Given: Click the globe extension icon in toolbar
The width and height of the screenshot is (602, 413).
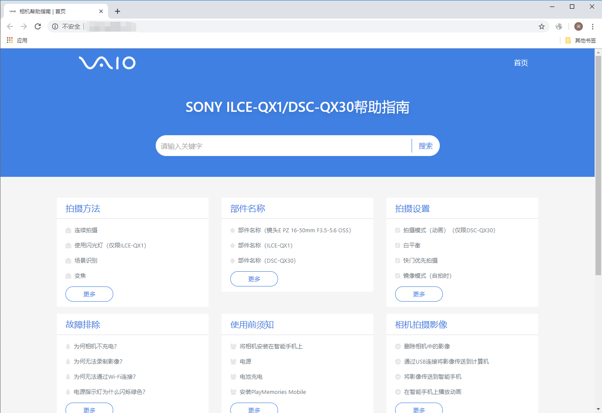Looking at the screenshot, I should pos(559,26).
